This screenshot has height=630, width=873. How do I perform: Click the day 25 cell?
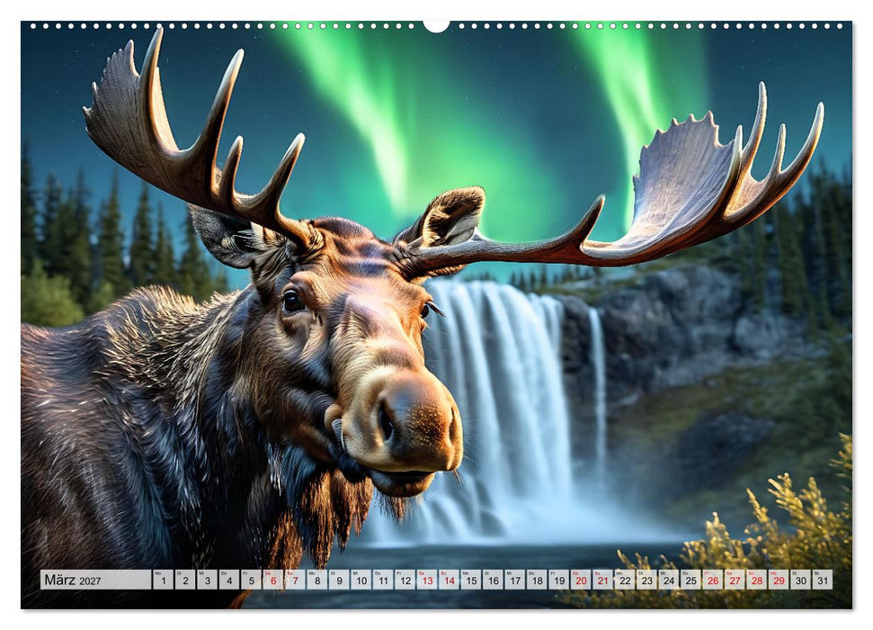(x=691, y=580)
